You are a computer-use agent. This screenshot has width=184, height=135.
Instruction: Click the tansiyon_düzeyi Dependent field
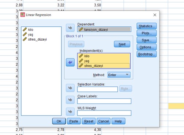coord(104,29)
